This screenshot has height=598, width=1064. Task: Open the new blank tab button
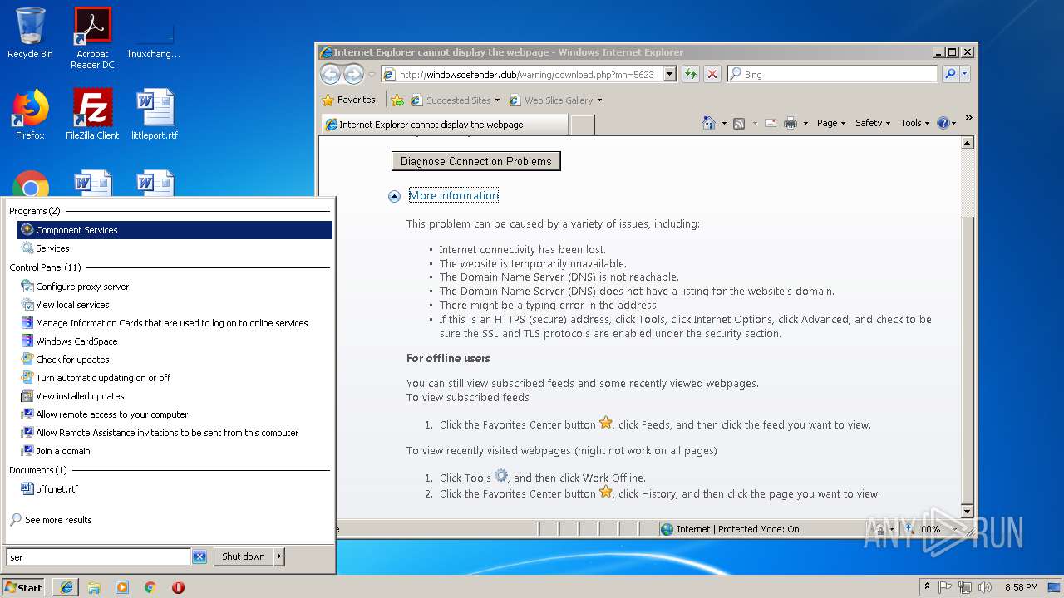[x=583, y=125]
